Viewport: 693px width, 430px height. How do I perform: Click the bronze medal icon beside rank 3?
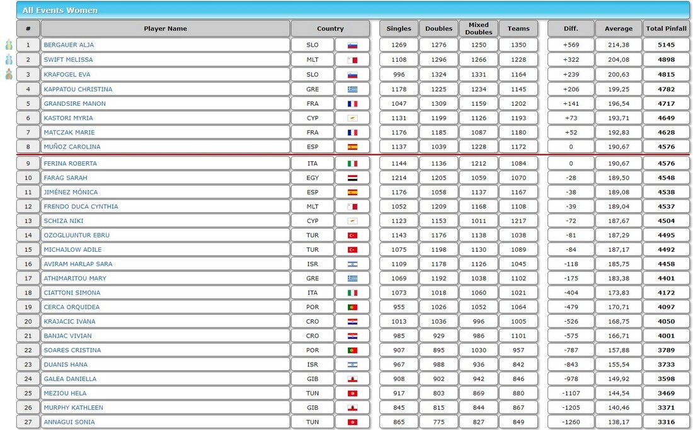pyautogui.click(x=9, y=74)
